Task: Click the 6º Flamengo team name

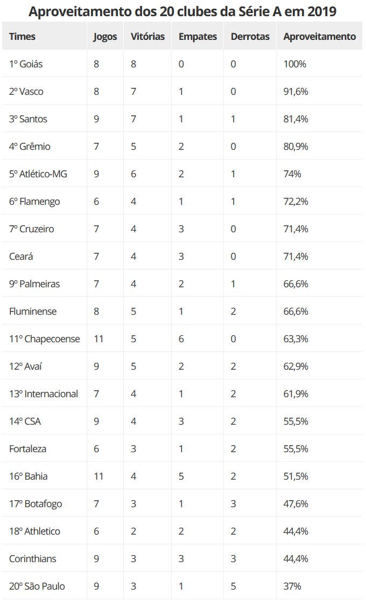Action: (x=34, y=202)
